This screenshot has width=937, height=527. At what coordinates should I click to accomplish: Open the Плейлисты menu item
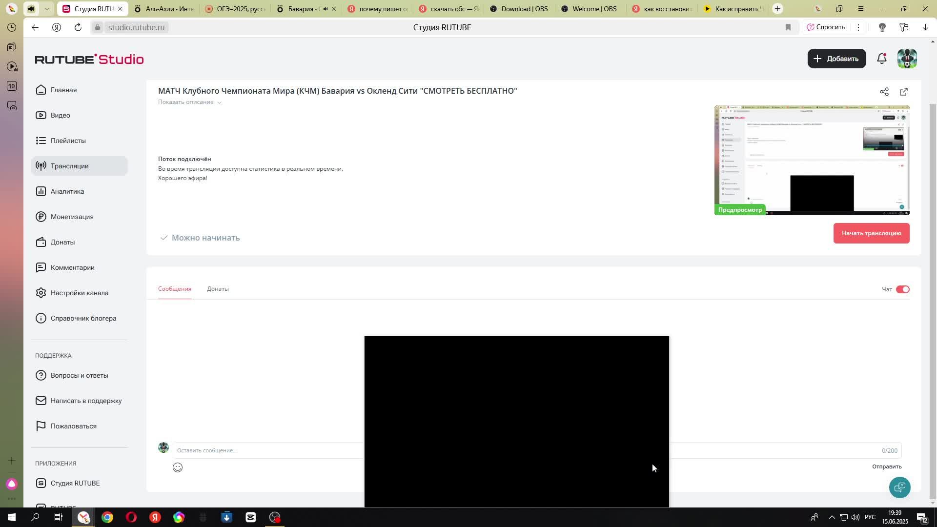click(x=68, y=141)
